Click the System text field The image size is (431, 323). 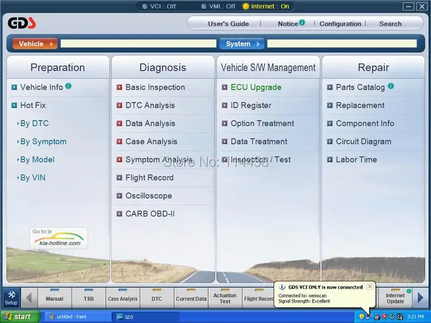click(342, 44)
